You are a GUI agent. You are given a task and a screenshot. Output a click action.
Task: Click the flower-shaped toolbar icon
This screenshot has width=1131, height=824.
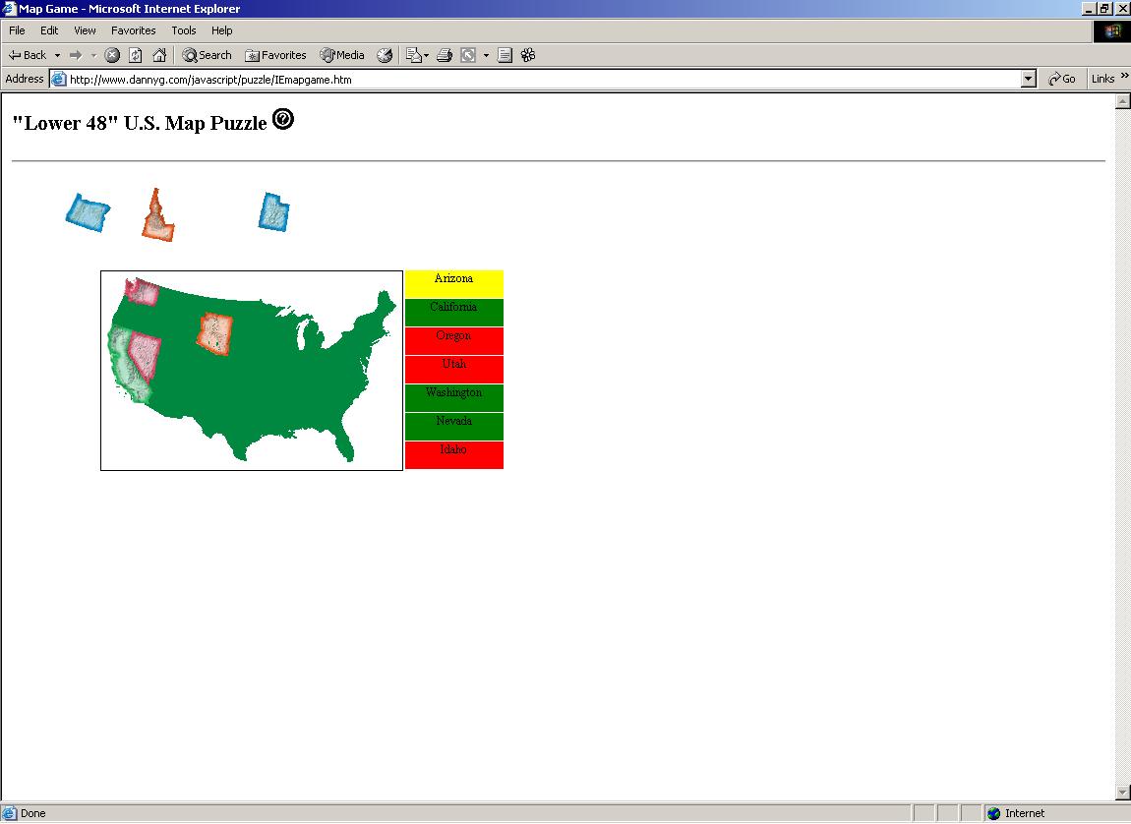[528, 55]
